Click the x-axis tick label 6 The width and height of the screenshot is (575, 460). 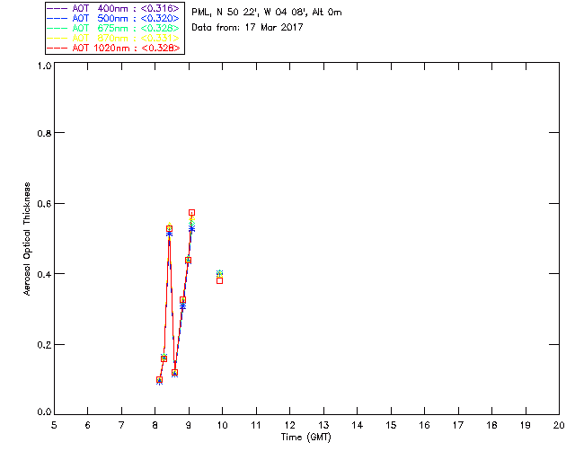pyautogui.click(x=88, y=425)
